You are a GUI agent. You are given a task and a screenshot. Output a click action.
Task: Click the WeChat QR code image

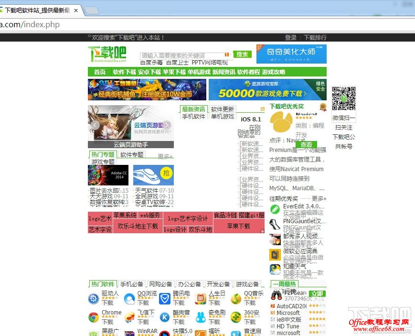(x=344, y=98)
